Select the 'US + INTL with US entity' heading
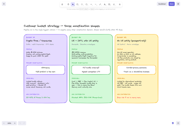 coord(85,41)
